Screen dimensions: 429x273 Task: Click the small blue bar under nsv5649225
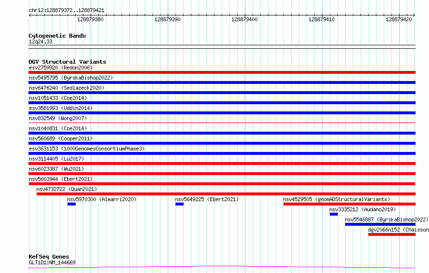[179, 204]
